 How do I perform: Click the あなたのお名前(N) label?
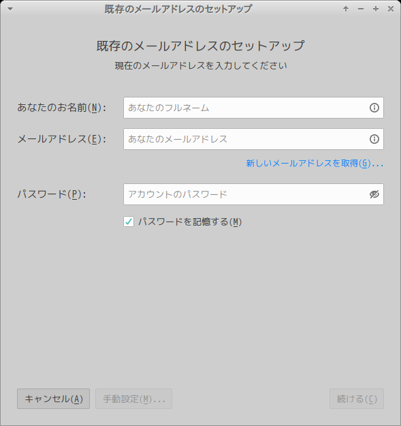[x=61, y=108]
